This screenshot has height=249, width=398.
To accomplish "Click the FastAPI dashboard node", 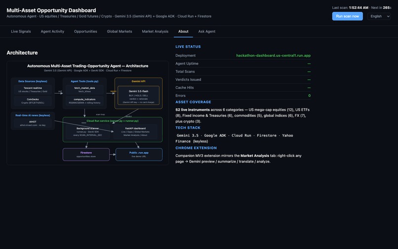I will click(x=135, y=131).
